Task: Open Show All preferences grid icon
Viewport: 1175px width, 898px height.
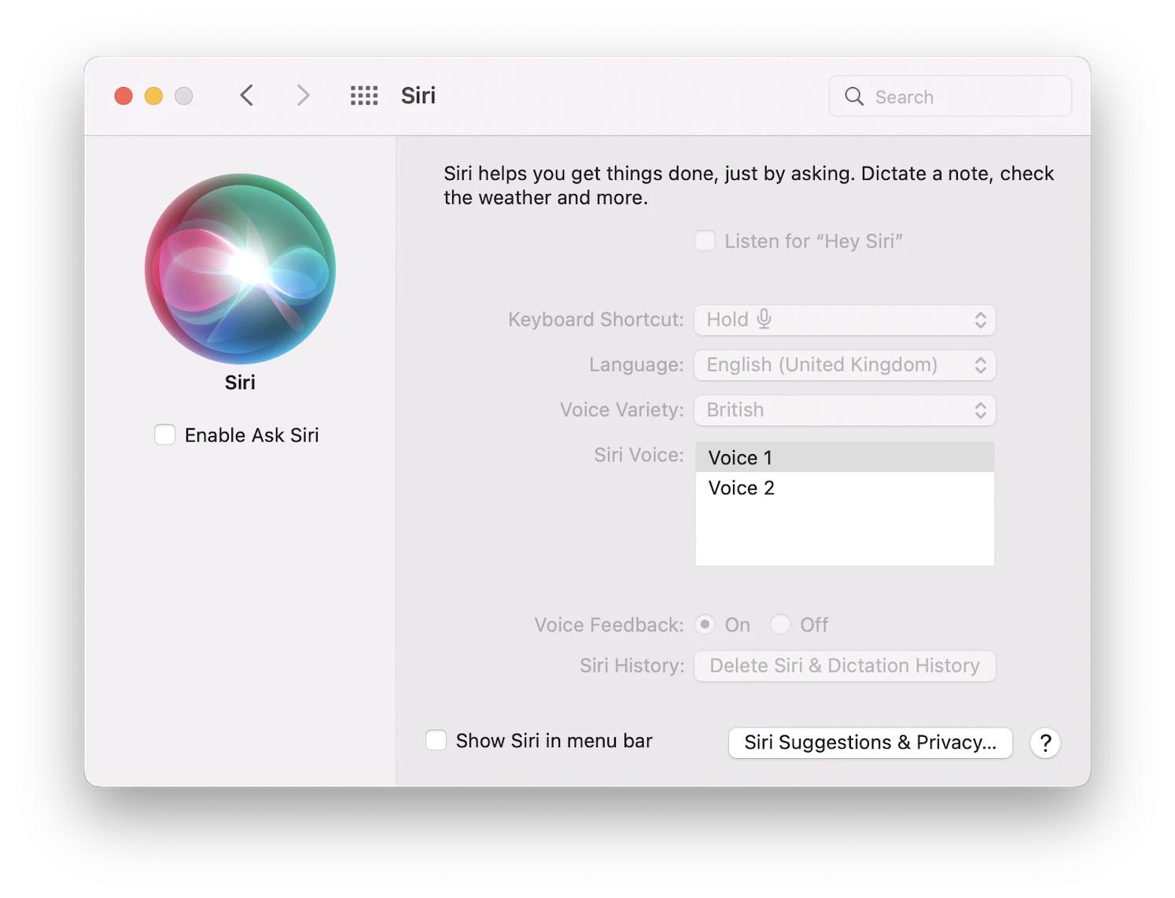Action: click(x=363, y=95)
